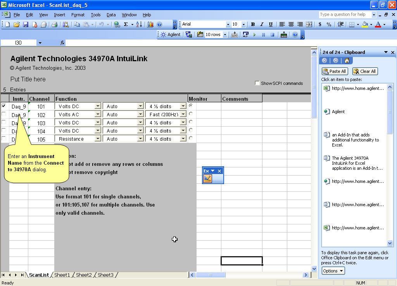Click the design mode icon in the Ex toolbar
The width and height of the screenshot is (397, 286).
click(x=207, y=179)
